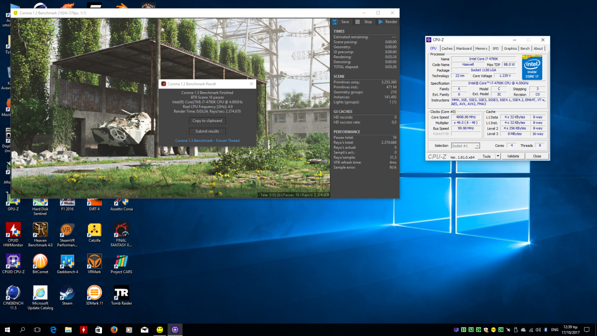Click the Close button in CPU-Z
Viewport: 597px width, 336px height.
(537, 156)
